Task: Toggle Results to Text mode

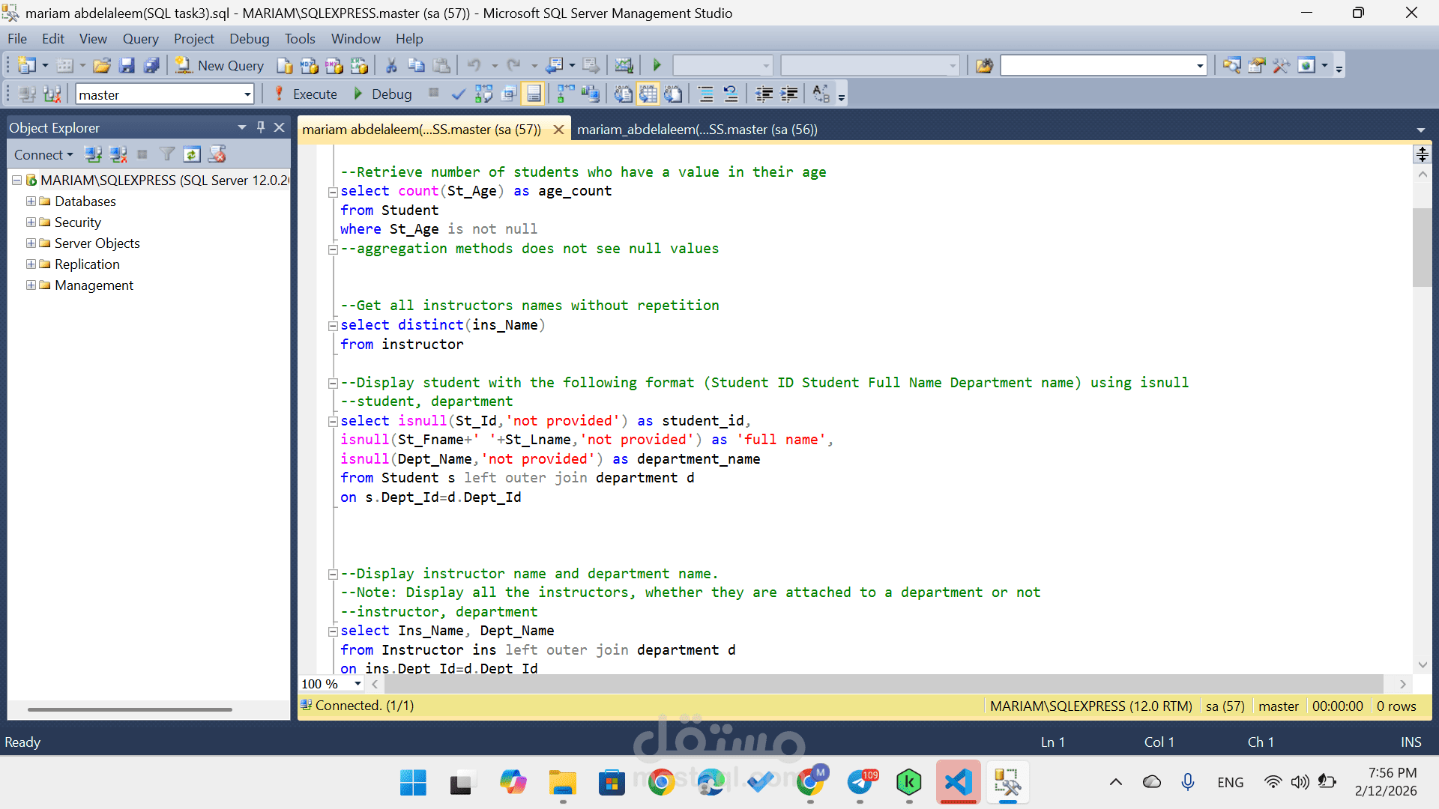Action: point(622,94)
